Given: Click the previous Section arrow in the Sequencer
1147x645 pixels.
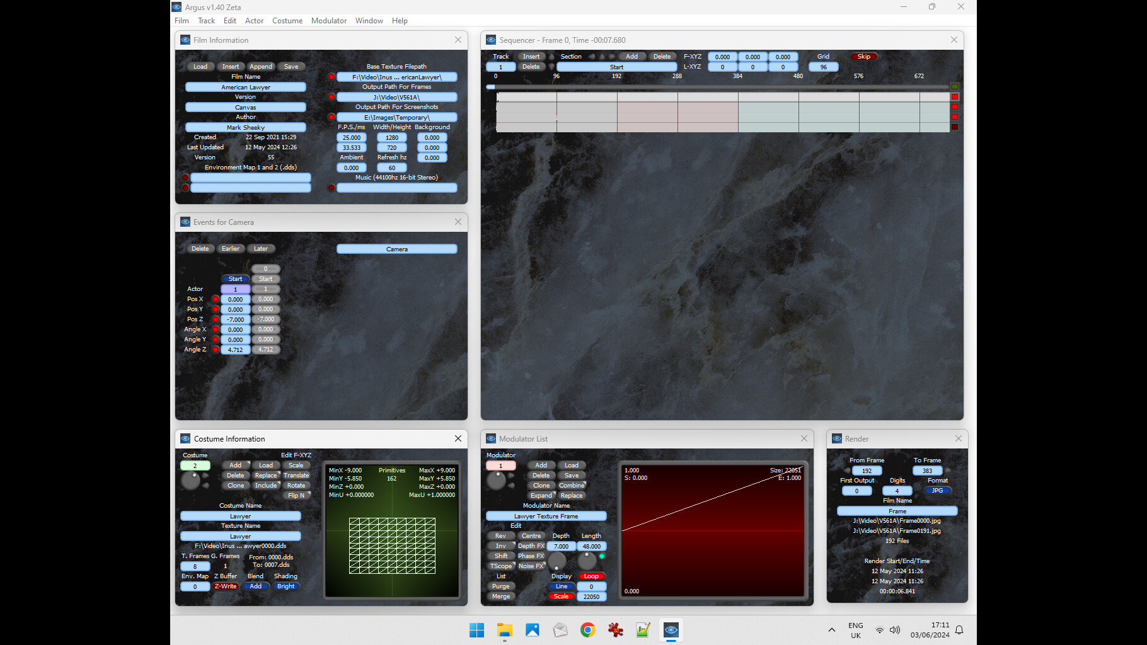Looking at the screenshot, I should (x=592, y=57).
